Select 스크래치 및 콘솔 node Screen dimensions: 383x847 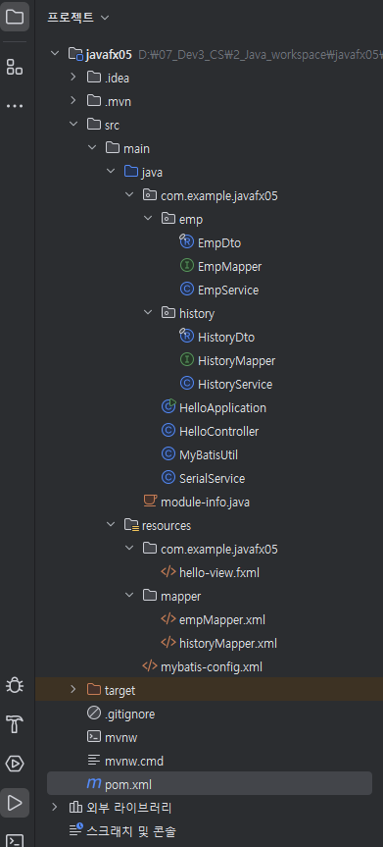[131, 831]
